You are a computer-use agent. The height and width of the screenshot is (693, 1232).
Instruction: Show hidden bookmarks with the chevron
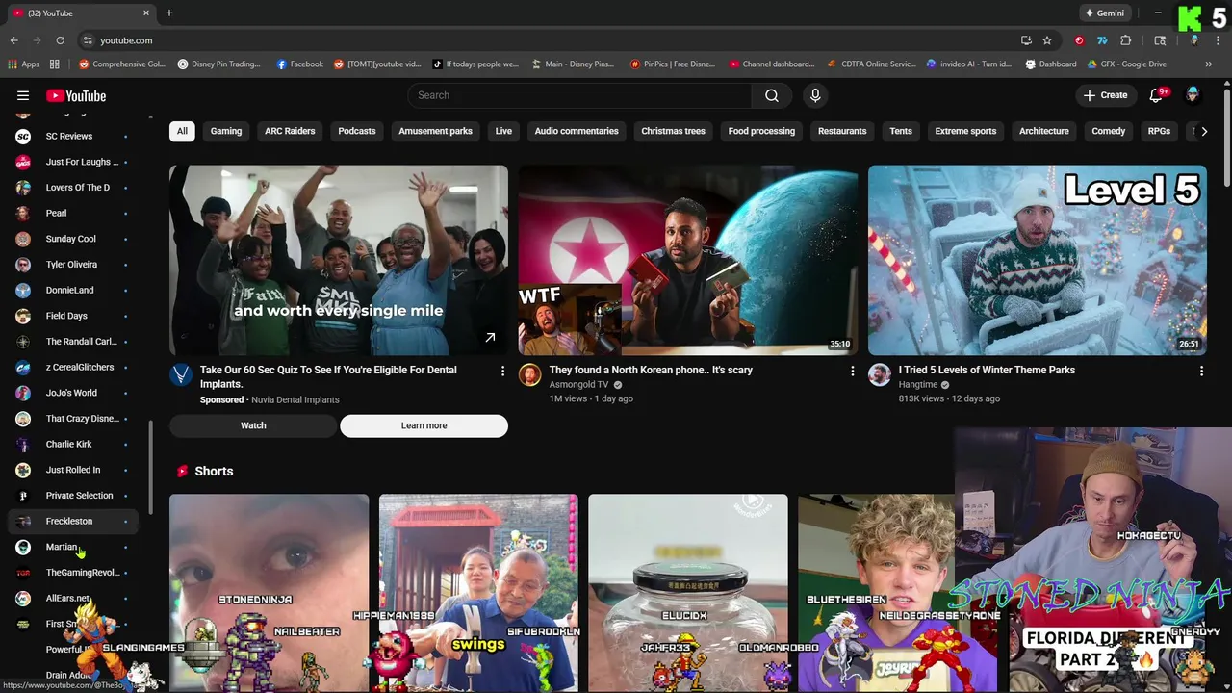1208,64
